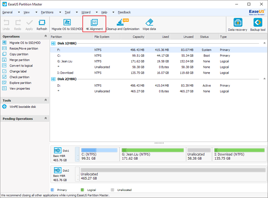Viewport: 268px width, 198px height.
Task: Sort by Status column header
Action: point(206,37)
